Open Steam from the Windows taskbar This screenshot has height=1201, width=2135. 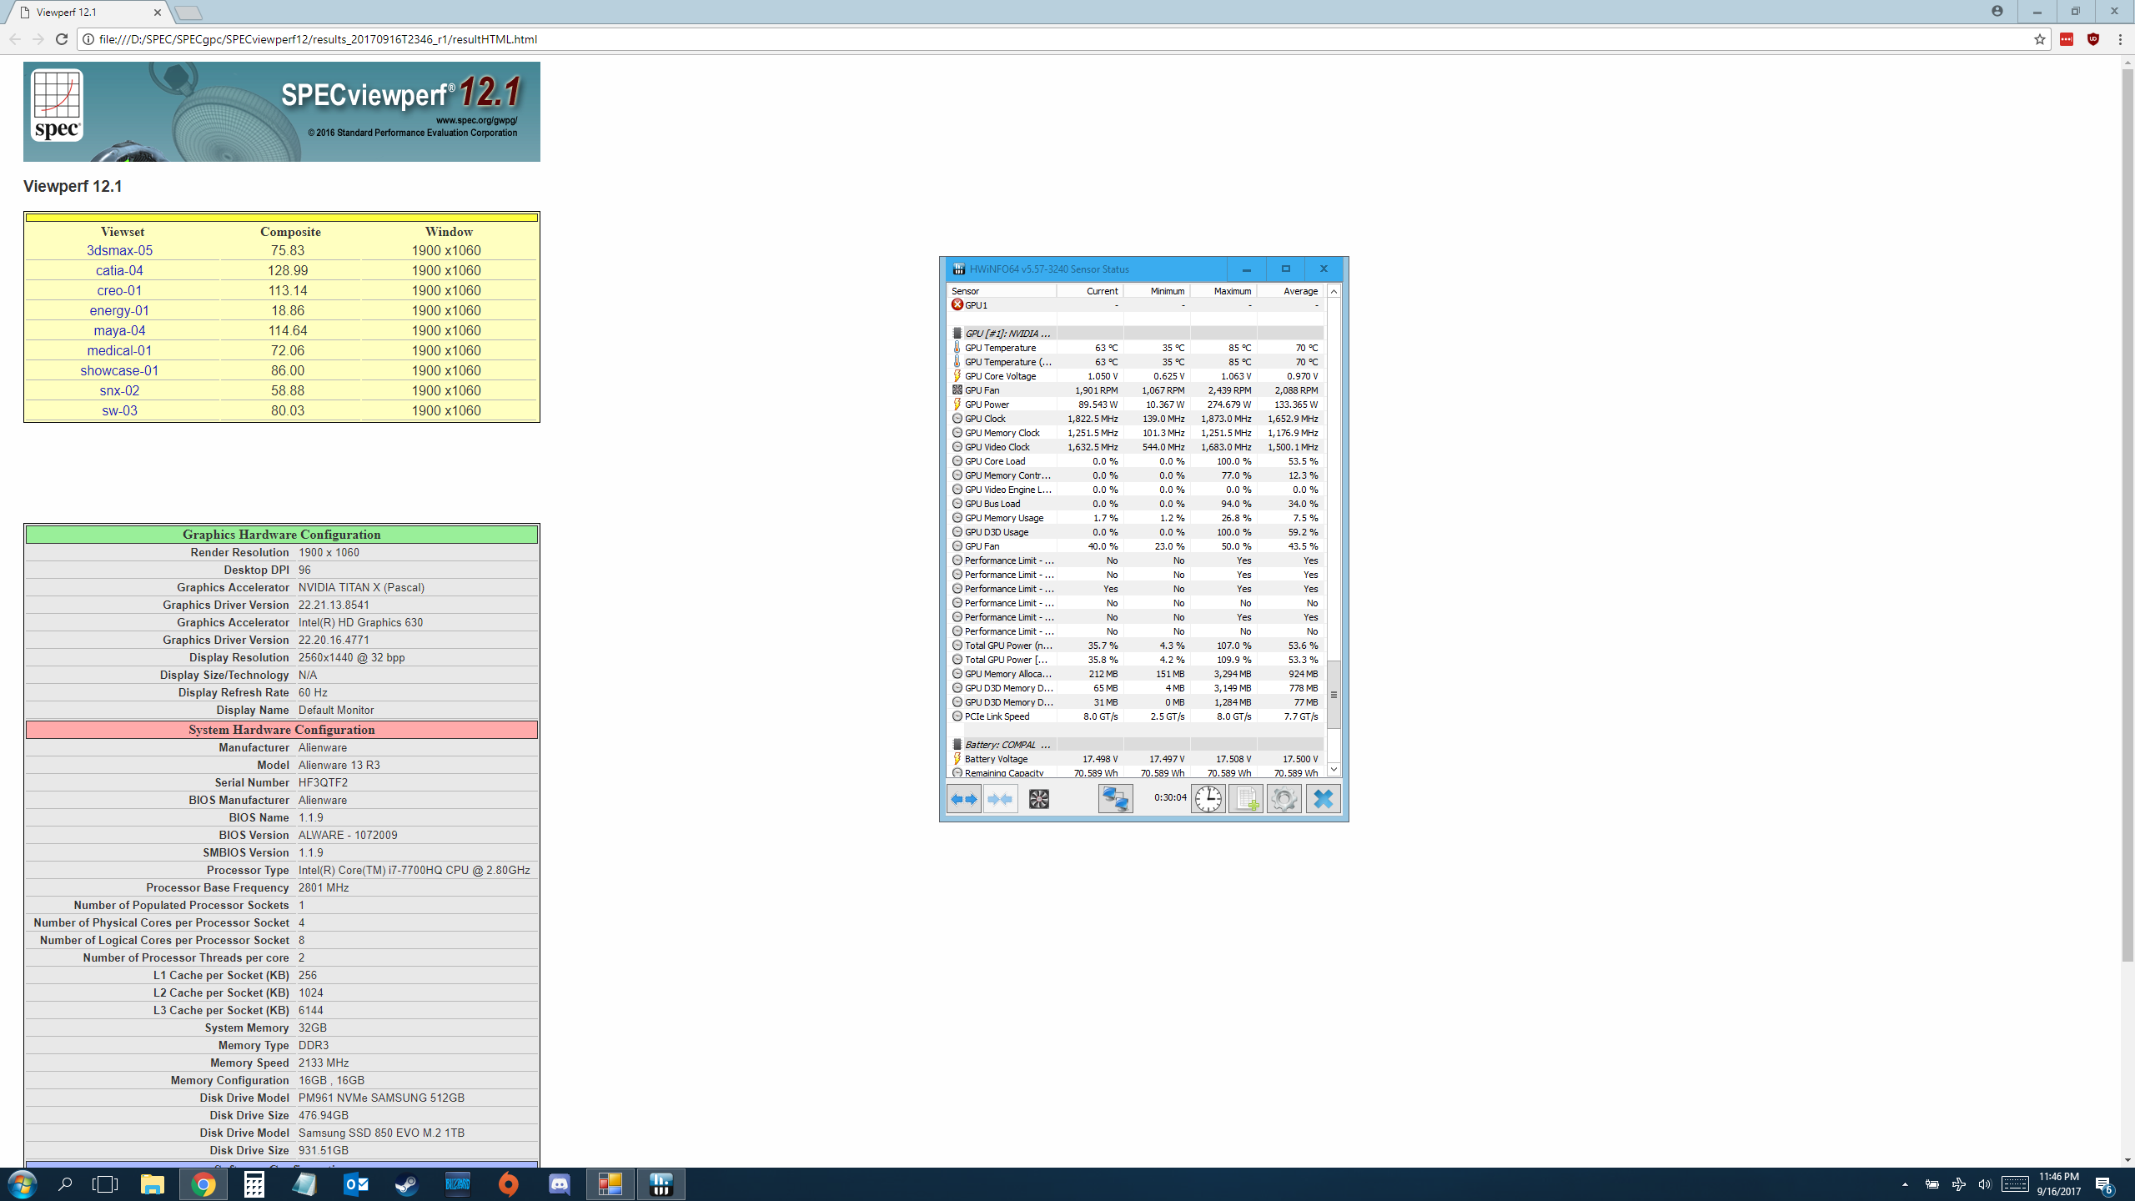(407, 1184)
